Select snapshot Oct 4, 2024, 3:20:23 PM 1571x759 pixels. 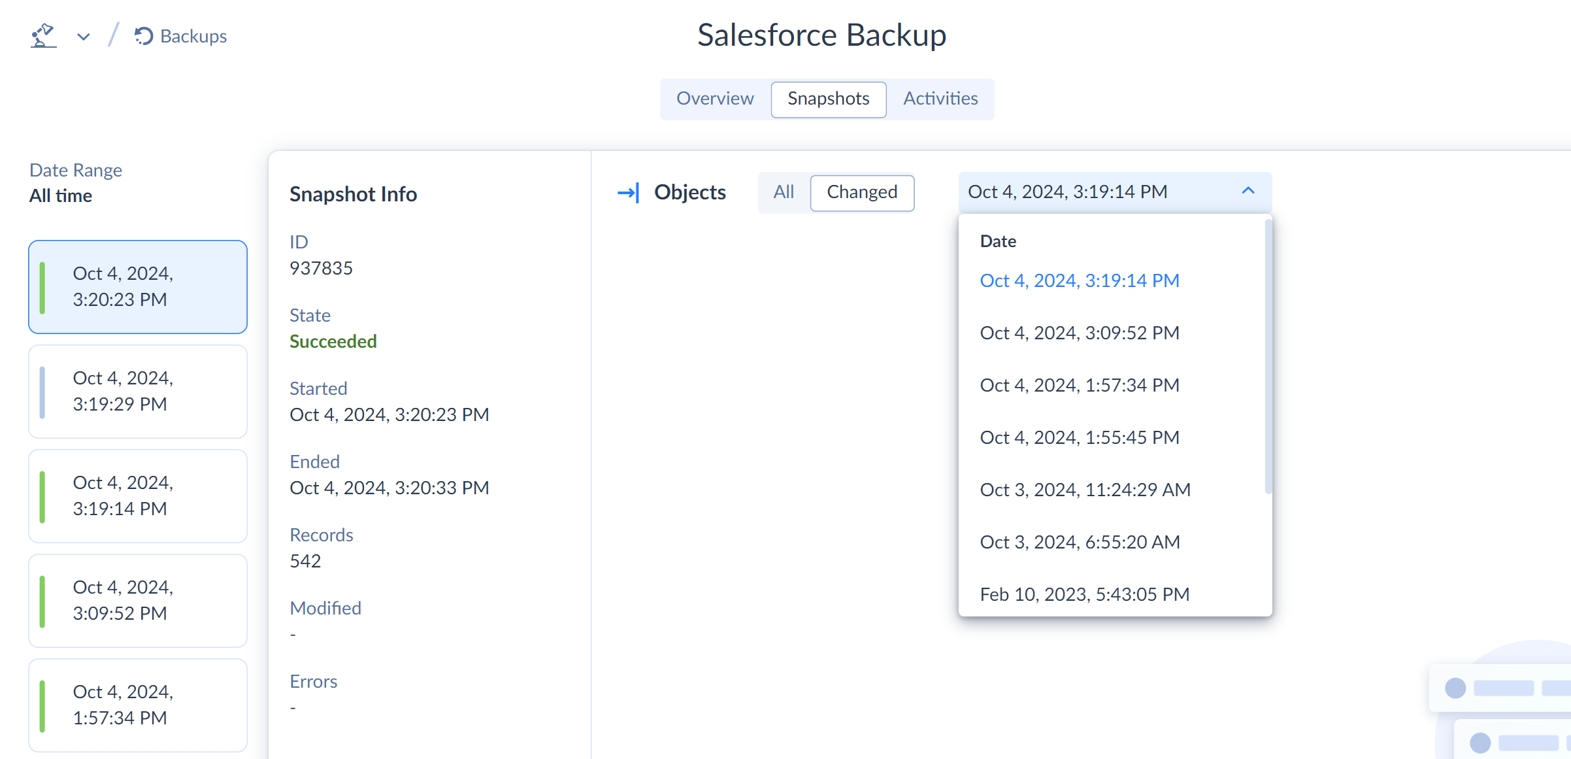(138, 287)
